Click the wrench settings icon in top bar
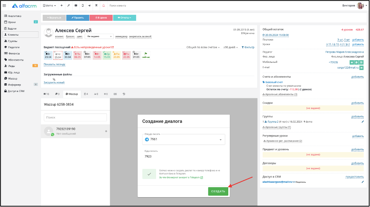 [68, 6]
